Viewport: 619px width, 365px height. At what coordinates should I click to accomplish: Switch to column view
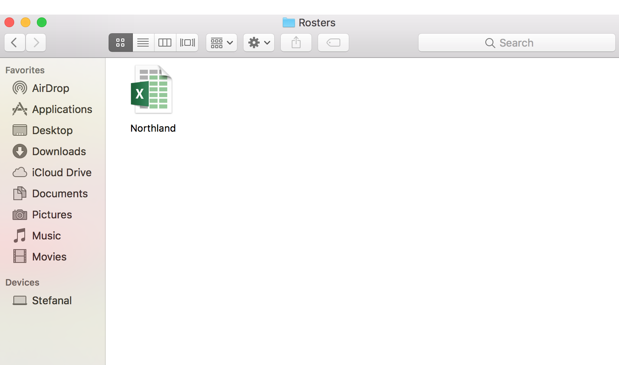[165, 43]
